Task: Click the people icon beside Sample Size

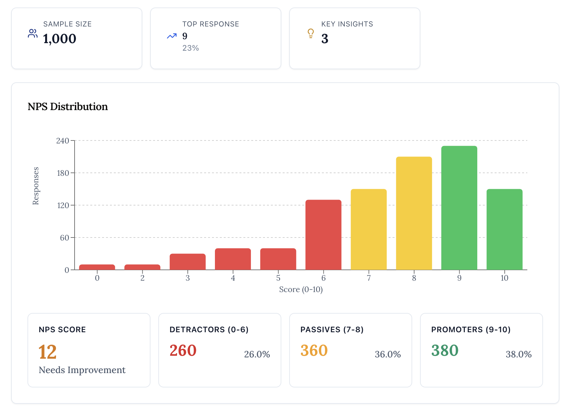Action: 32,34
